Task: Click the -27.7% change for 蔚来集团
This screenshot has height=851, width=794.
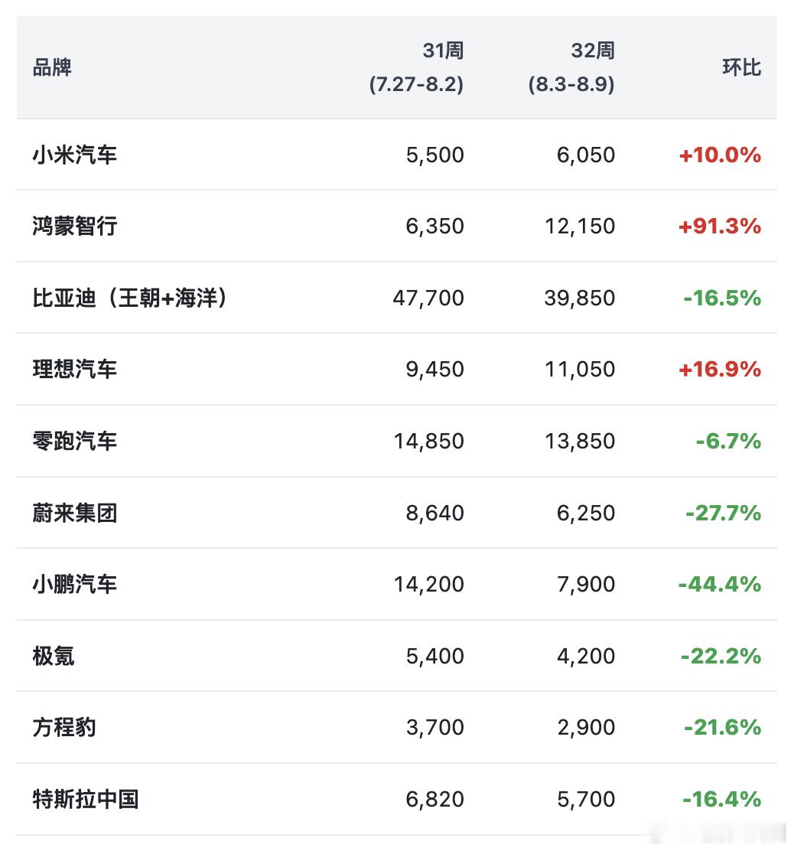Action: tap(723, 514)
